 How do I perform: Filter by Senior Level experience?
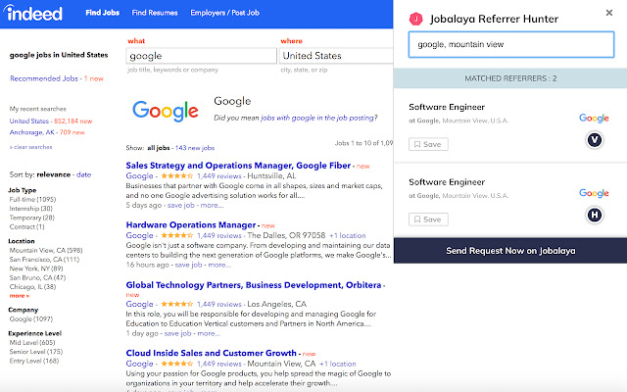point(36,352)
